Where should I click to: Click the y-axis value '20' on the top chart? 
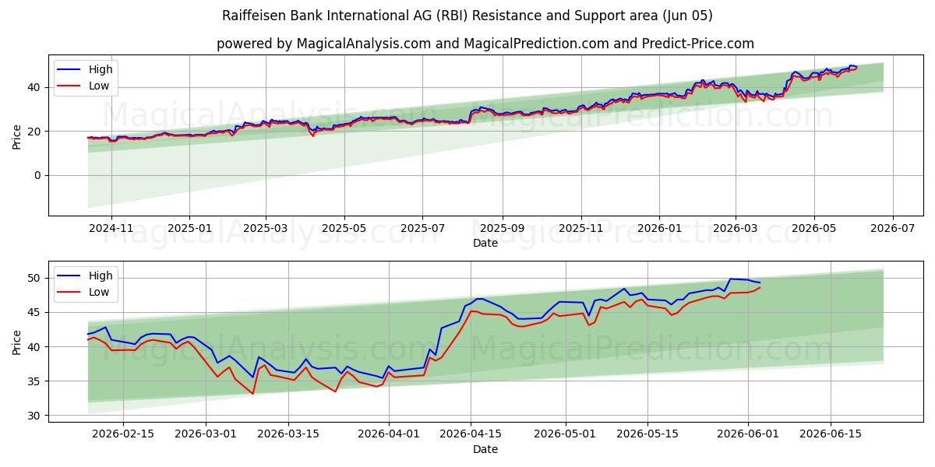pyautogui.click(x=36, y=132)
